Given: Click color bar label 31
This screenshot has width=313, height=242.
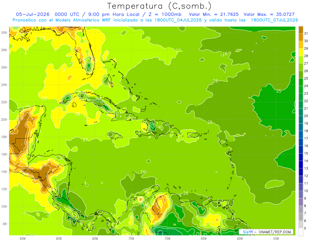Looking at the screenshot, I should coord(306,33).
